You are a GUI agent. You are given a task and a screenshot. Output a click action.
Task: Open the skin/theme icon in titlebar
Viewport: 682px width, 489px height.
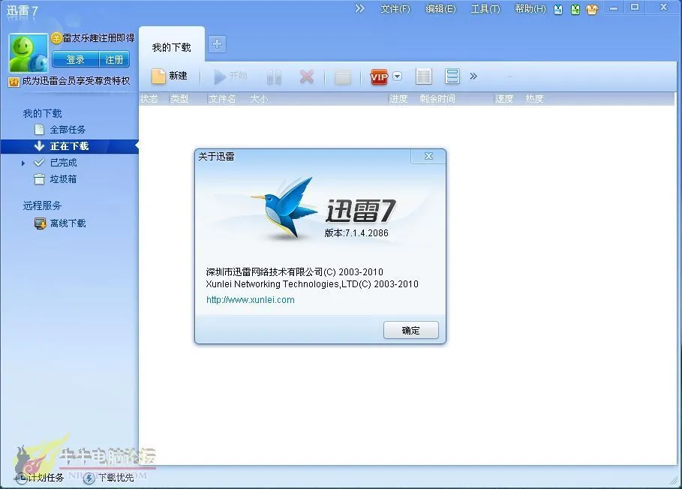pyautogui.click(x=591, y=9)
